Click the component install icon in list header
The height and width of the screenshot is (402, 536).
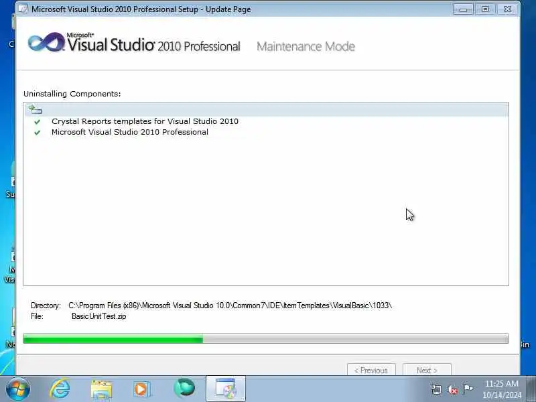35,109
